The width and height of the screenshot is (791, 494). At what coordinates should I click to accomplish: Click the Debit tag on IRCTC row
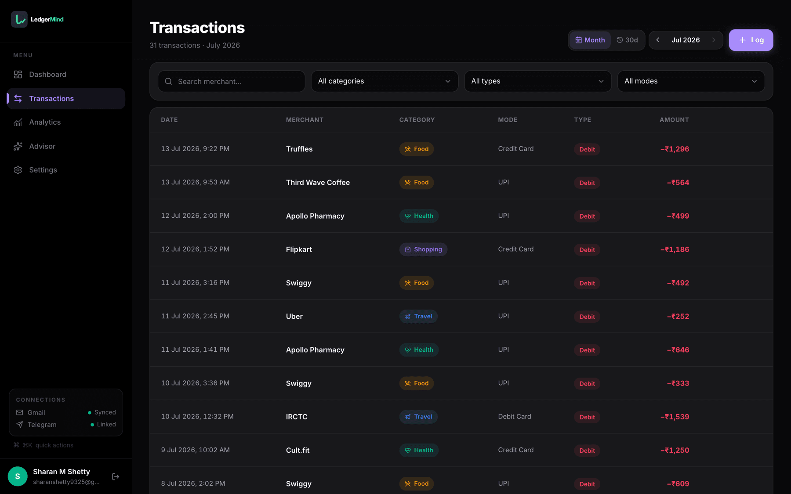tap(587, 417)
